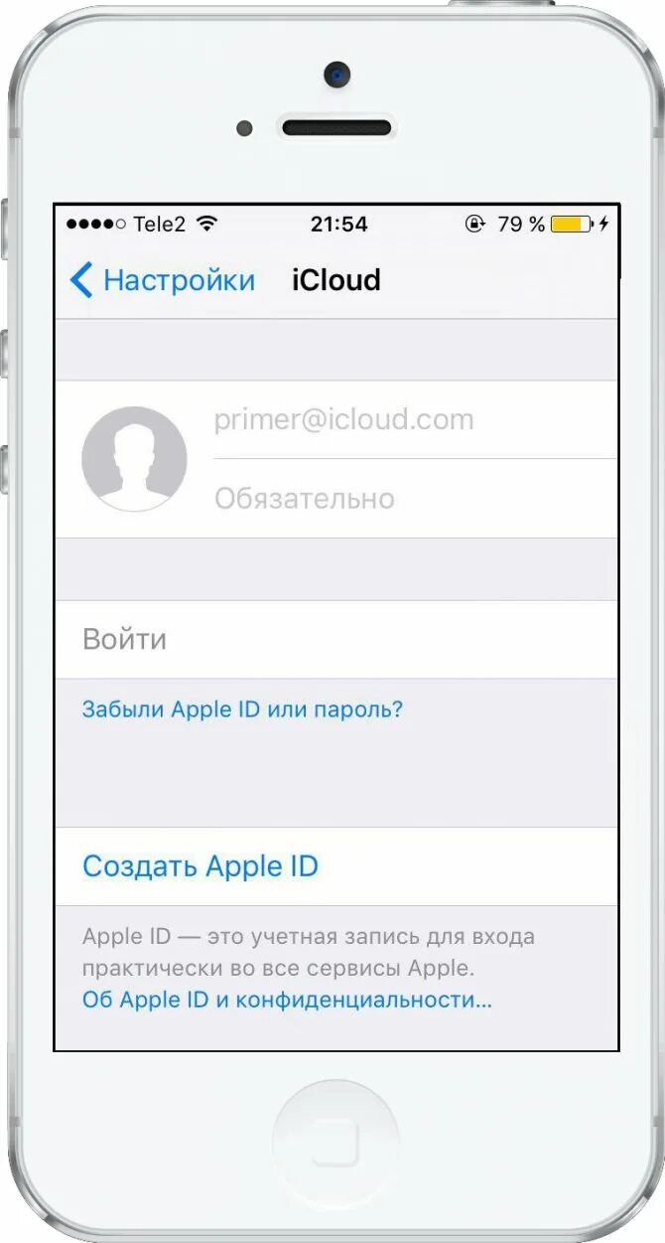Tap the charging bolt icon

[603, 225]
